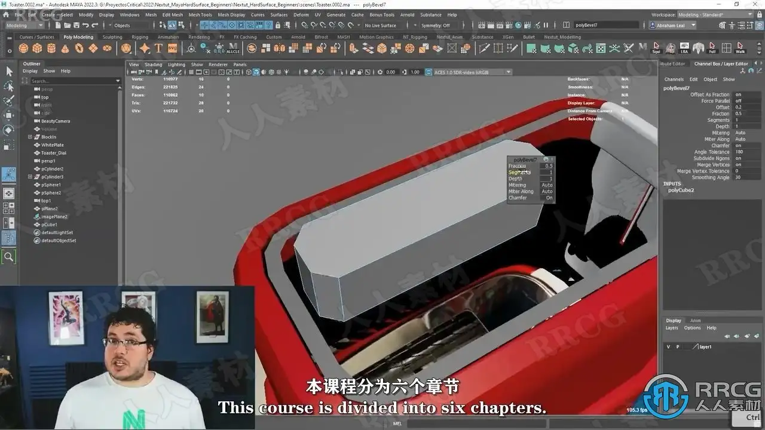Screen dimensions: 765x430
Task: Click polyCube2 under INPUTS
Action: tap(681, 190)
